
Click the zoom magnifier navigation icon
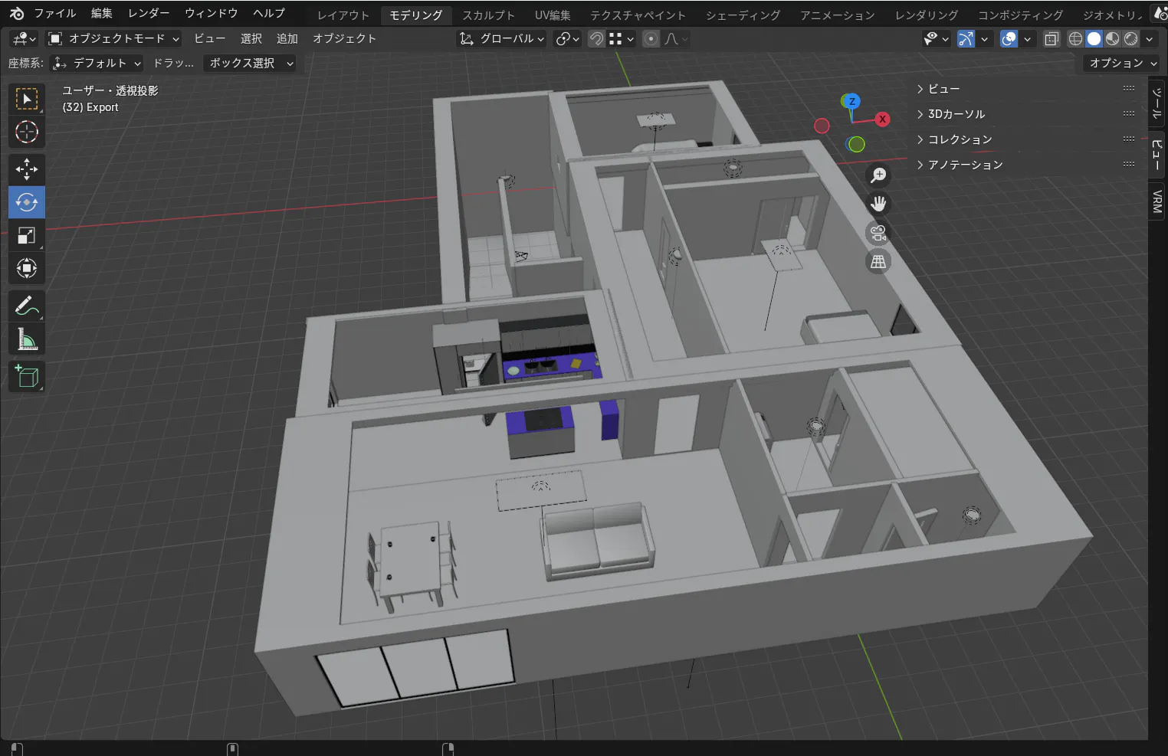878,175
